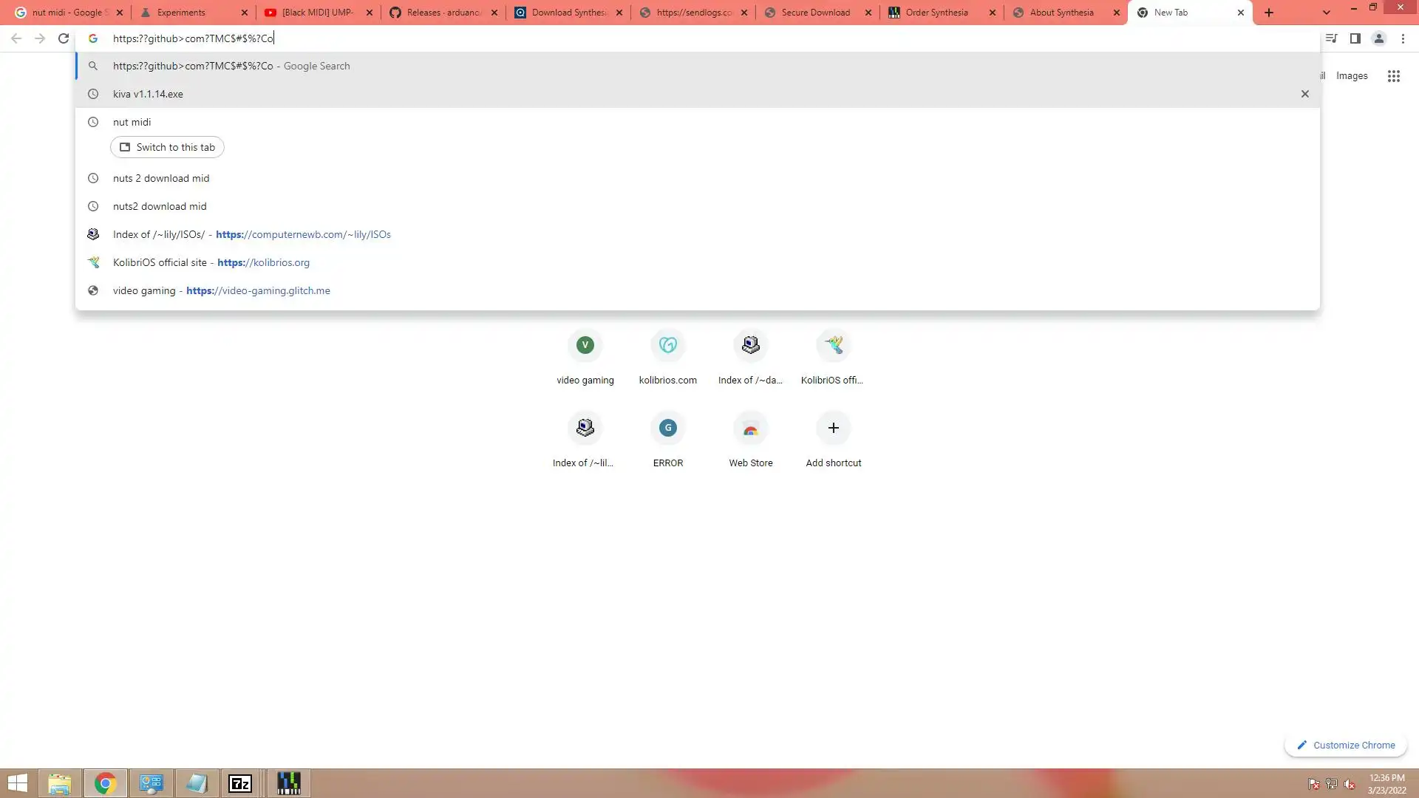
Task: Open the media controls icon
Action: (1331, 38)
